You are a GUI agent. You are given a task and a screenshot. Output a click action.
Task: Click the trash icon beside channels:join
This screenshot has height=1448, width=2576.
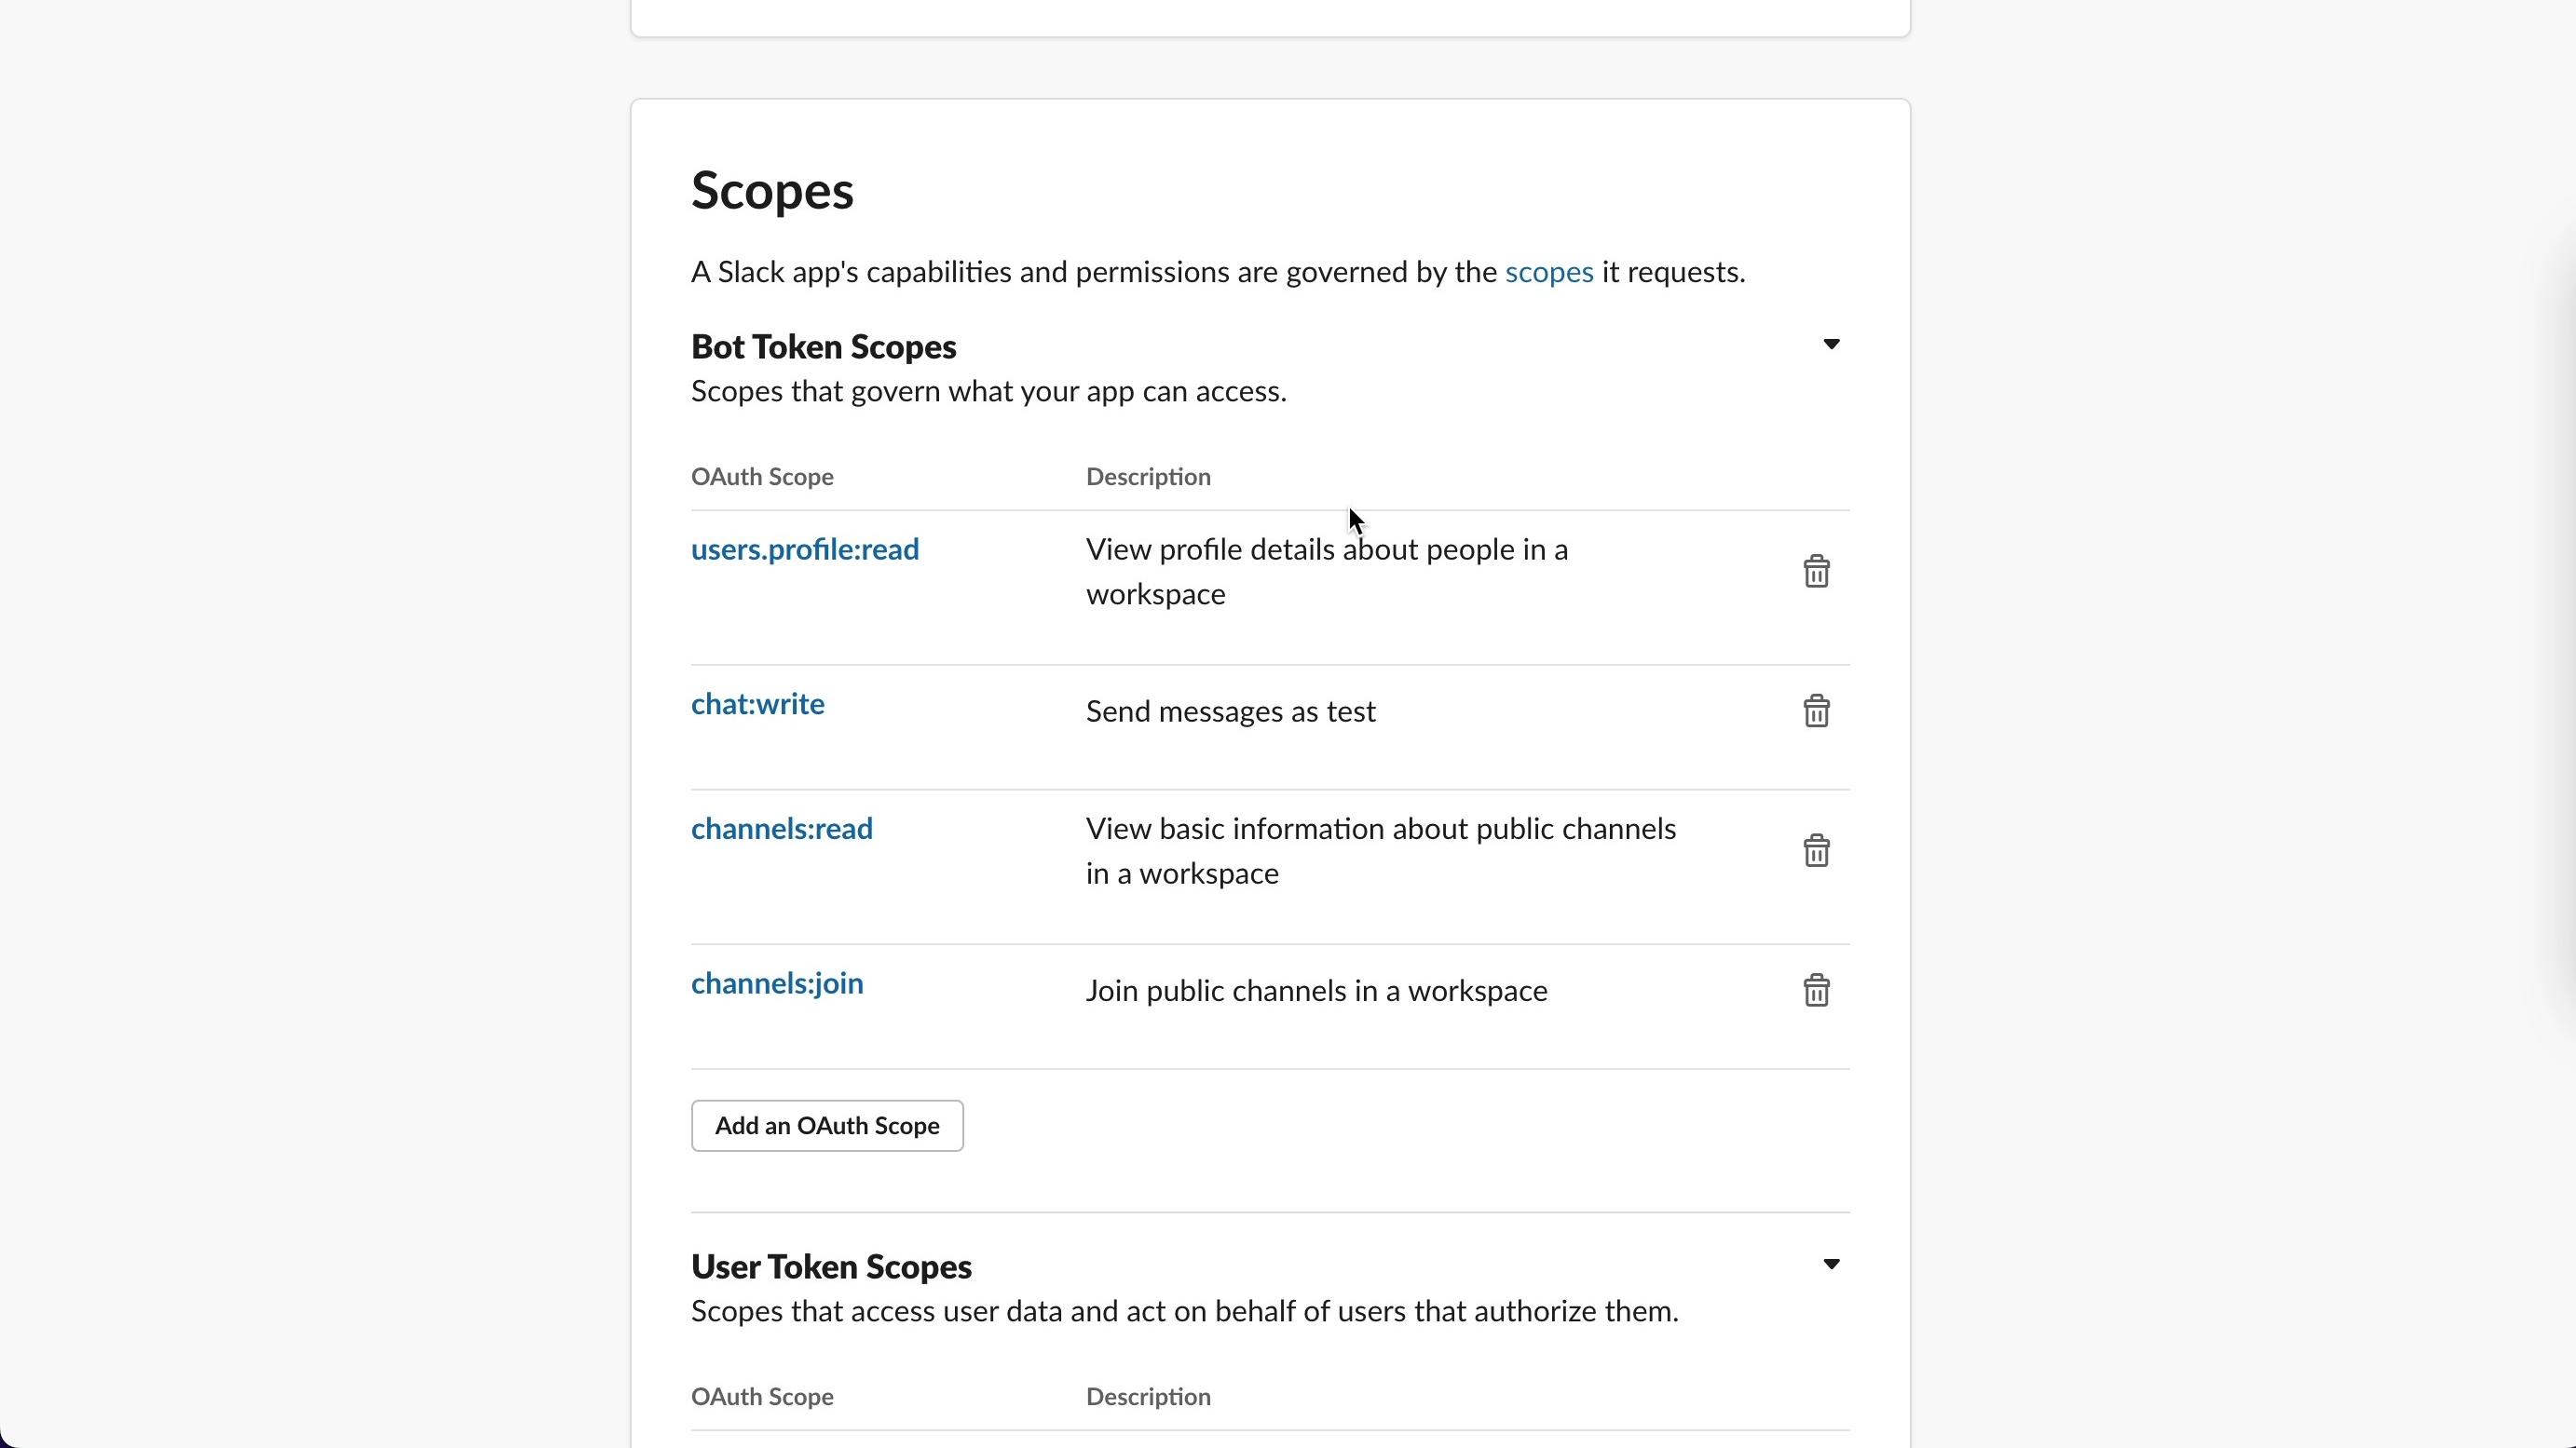(x=1816, y=989)
